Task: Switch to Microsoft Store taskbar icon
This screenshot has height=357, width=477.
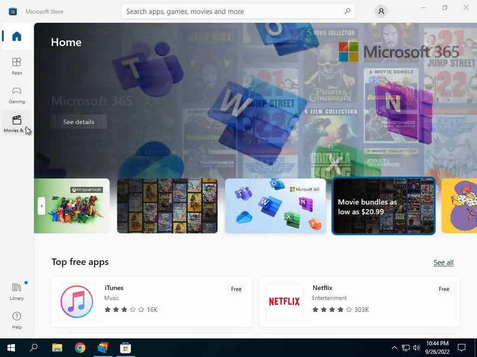Action: coord(125,348)
